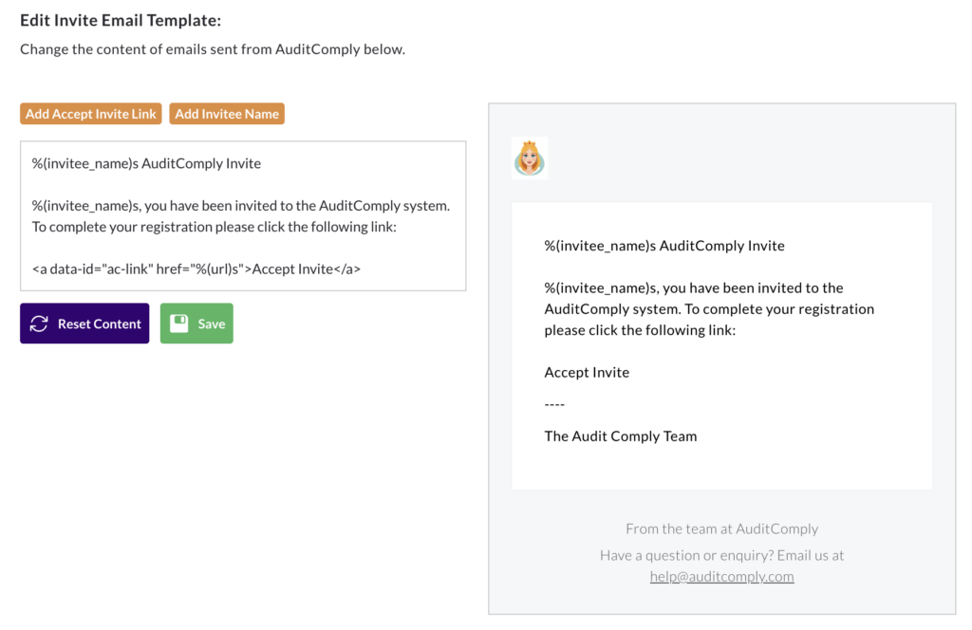Image resolution: width=972 pixels, height=630 pixels.
Task: Click '%(invitee_name)s AuditComply Invite' subject in editor
Action: pyautogui.click(x=146, y=163)
